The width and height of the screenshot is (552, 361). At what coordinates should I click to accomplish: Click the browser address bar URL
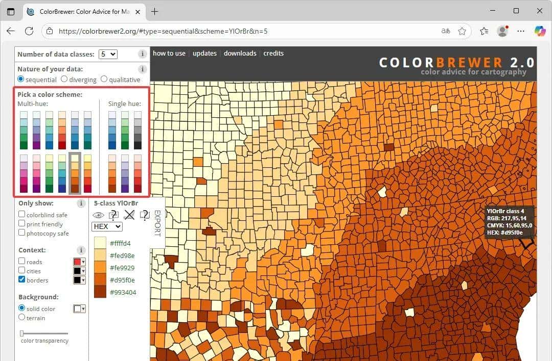[164, 31]
